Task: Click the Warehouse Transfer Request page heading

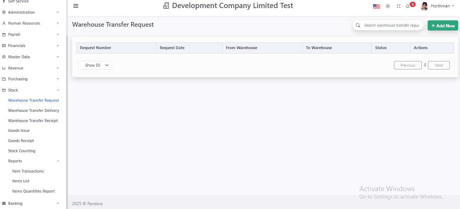Action: [113, 25]
